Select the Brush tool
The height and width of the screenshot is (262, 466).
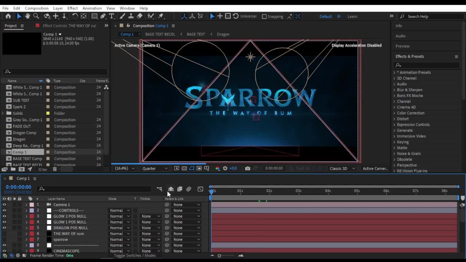click(x=123, y=16)
